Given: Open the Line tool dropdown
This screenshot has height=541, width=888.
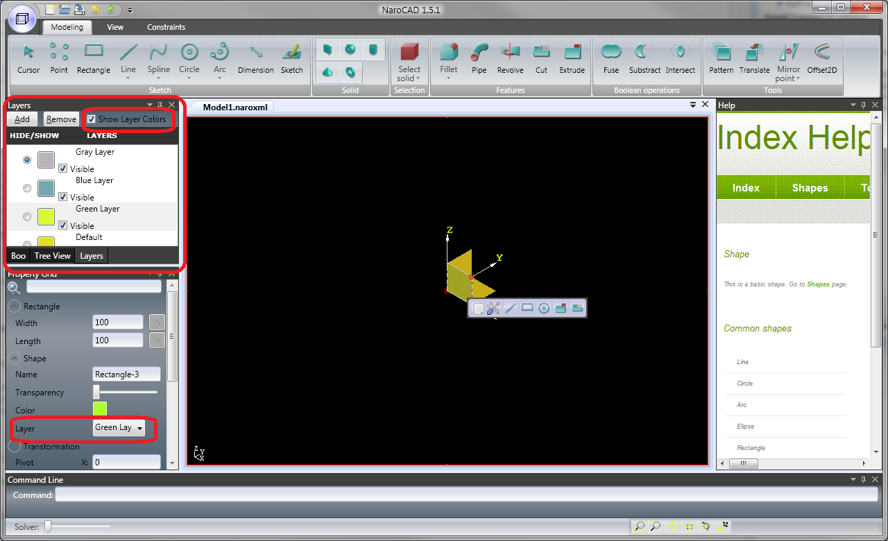Looking at the screenshot, I should pos(128,78).
